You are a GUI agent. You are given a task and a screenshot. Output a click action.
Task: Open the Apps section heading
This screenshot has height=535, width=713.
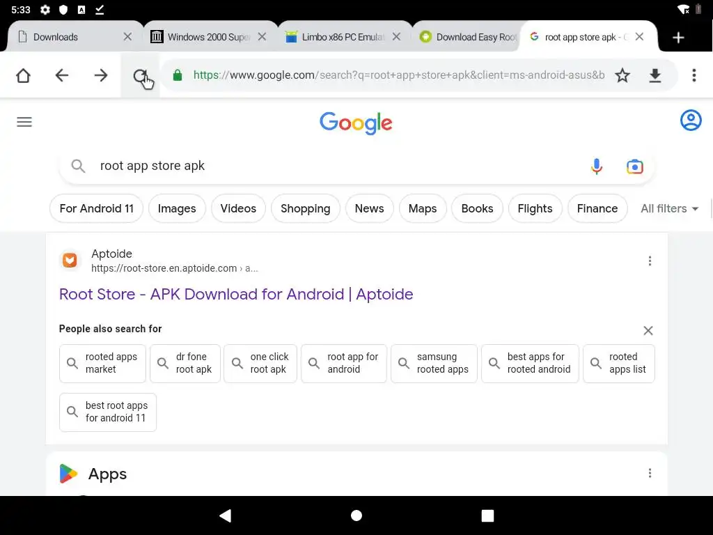coord(107,474)
